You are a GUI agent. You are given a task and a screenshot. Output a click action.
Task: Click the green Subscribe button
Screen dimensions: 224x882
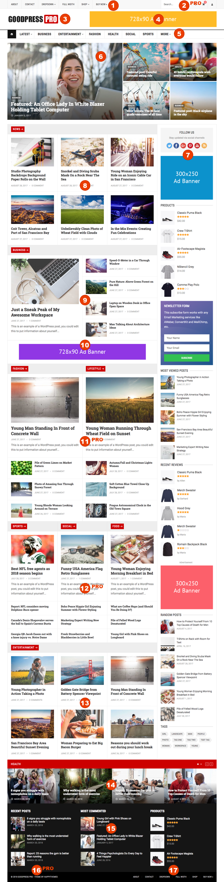click(187, 358)
